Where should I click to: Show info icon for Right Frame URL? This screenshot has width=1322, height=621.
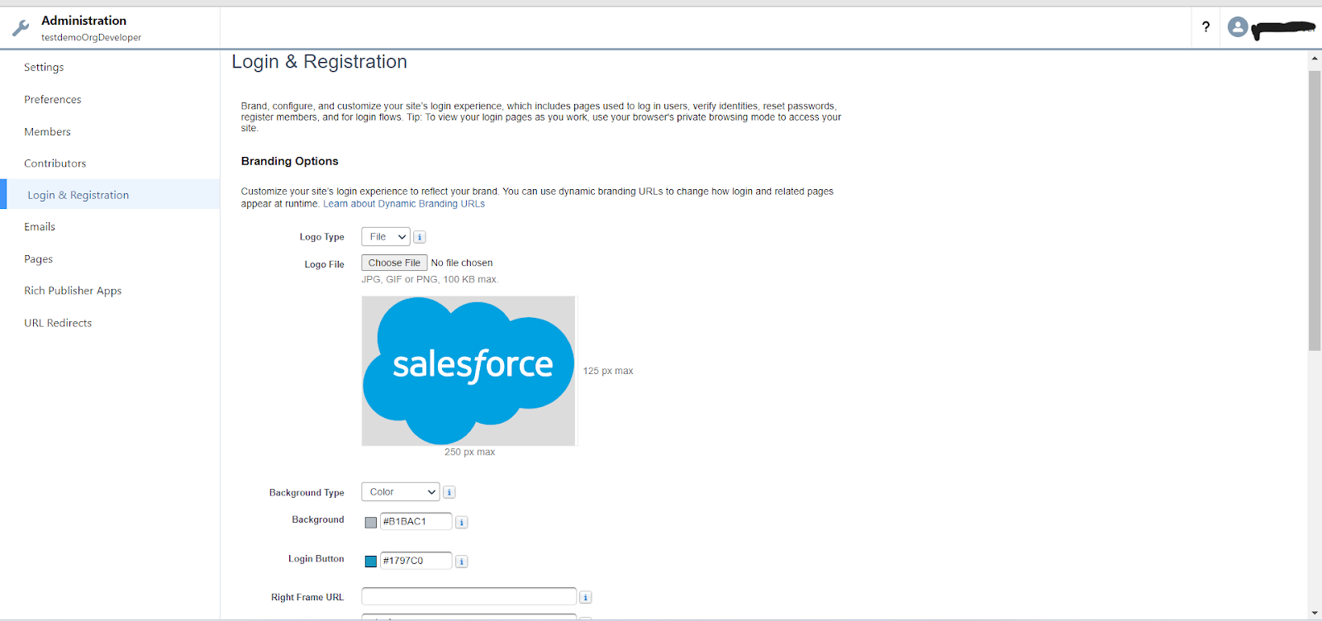585,597
